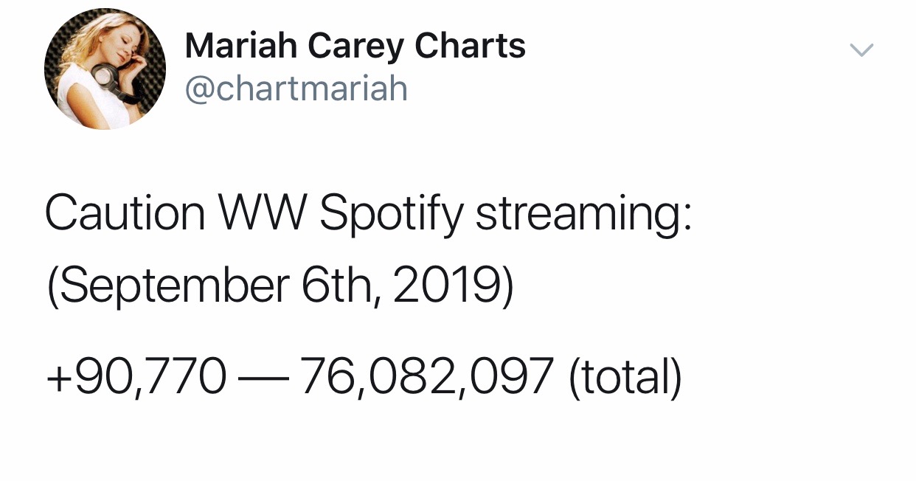Click the 76,082,097 total streams number

pyautogui.click(x=427, y=376)
